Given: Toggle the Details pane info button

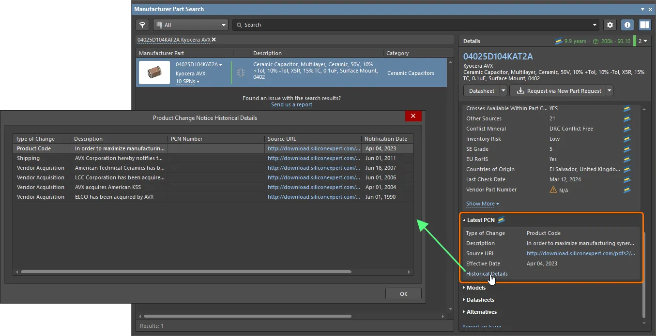Looking at the screenshot, I should [x=627, y=25].
